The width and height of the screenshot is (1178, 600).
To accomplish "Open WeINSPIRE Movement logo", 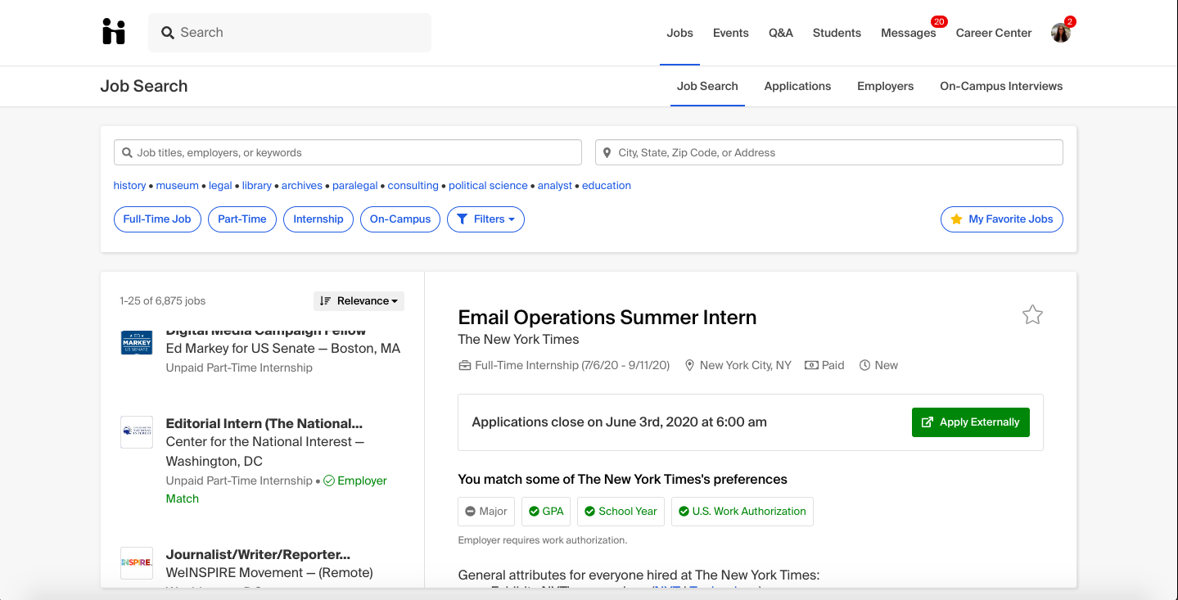I will click(x=137, y=562).
